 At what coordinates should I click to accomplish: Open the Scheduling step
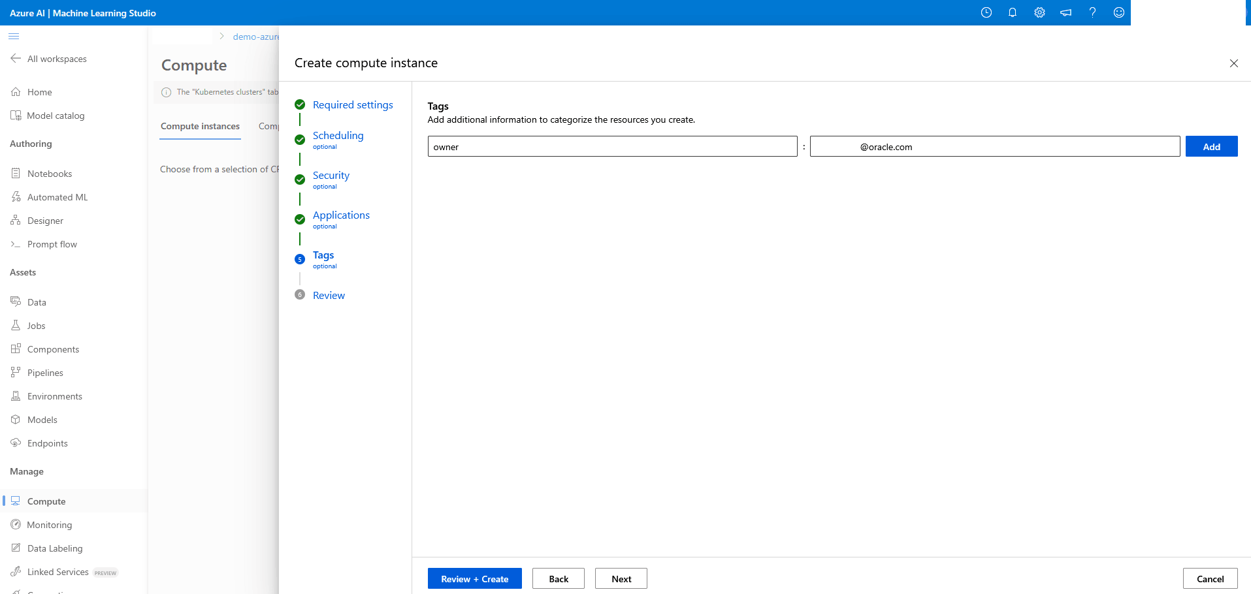[x=338, y=135]
